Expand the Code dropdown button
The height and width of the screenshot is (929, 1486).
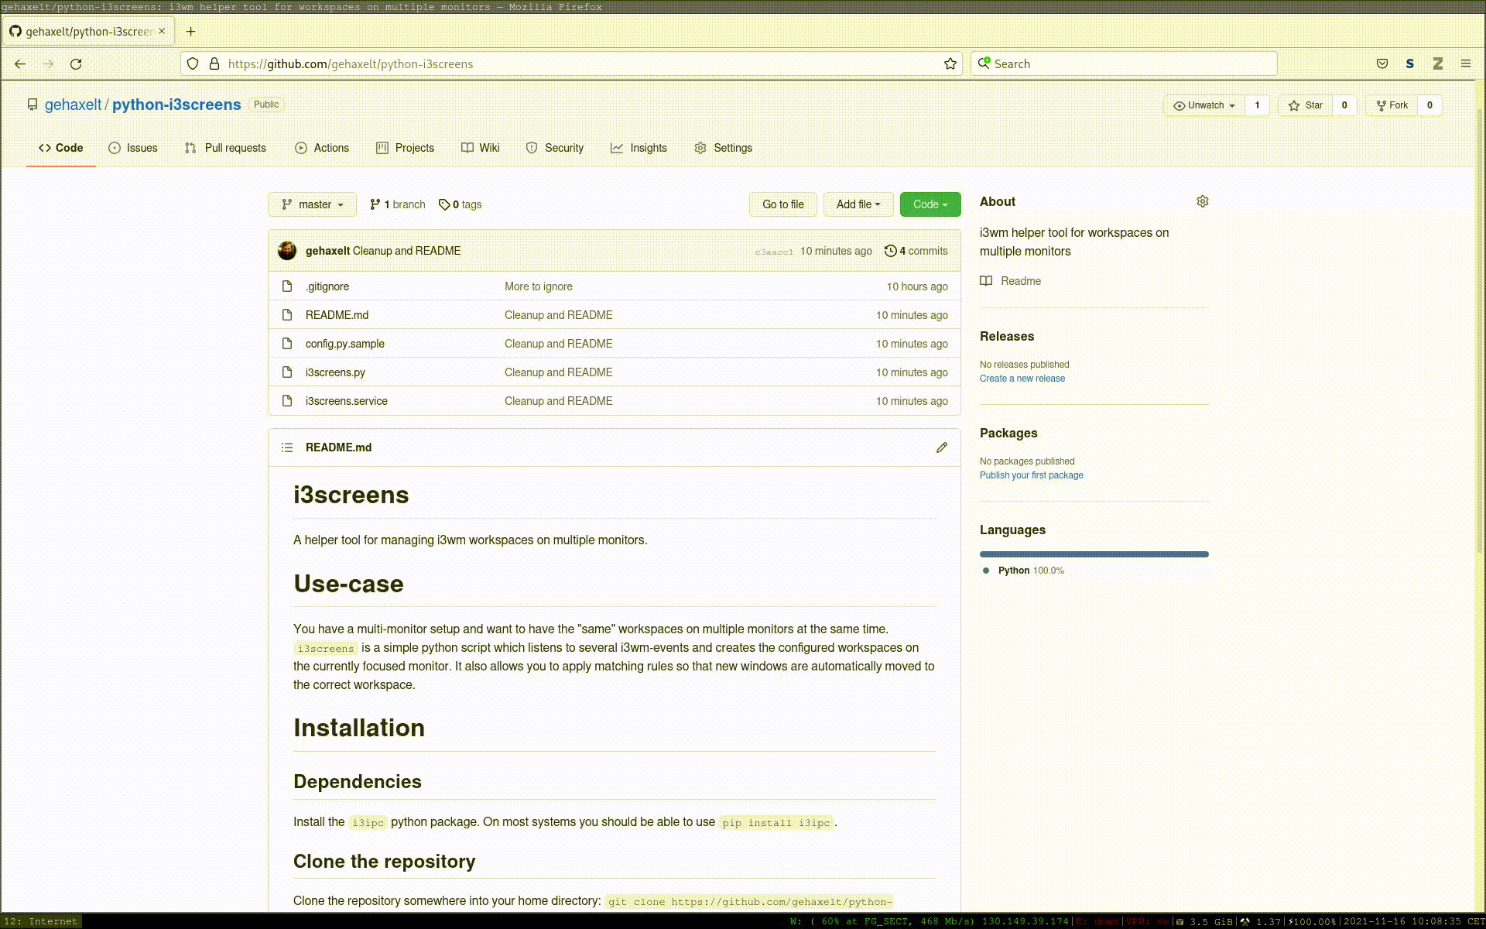[929, 204]
